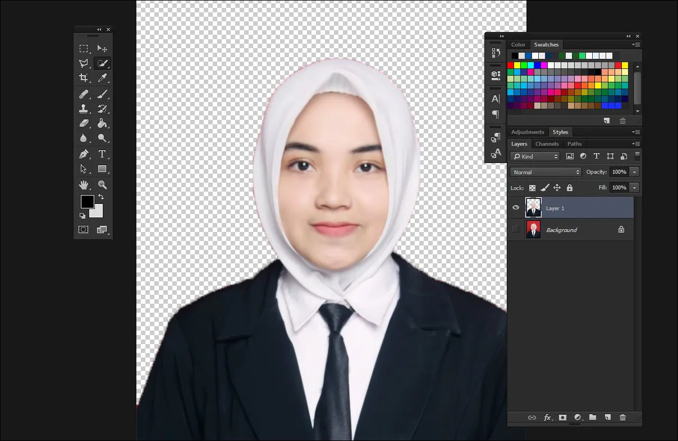The width and height of the screenshot is (678, 441).
Task: Select the Quick Selection tool
Action: 103,63
